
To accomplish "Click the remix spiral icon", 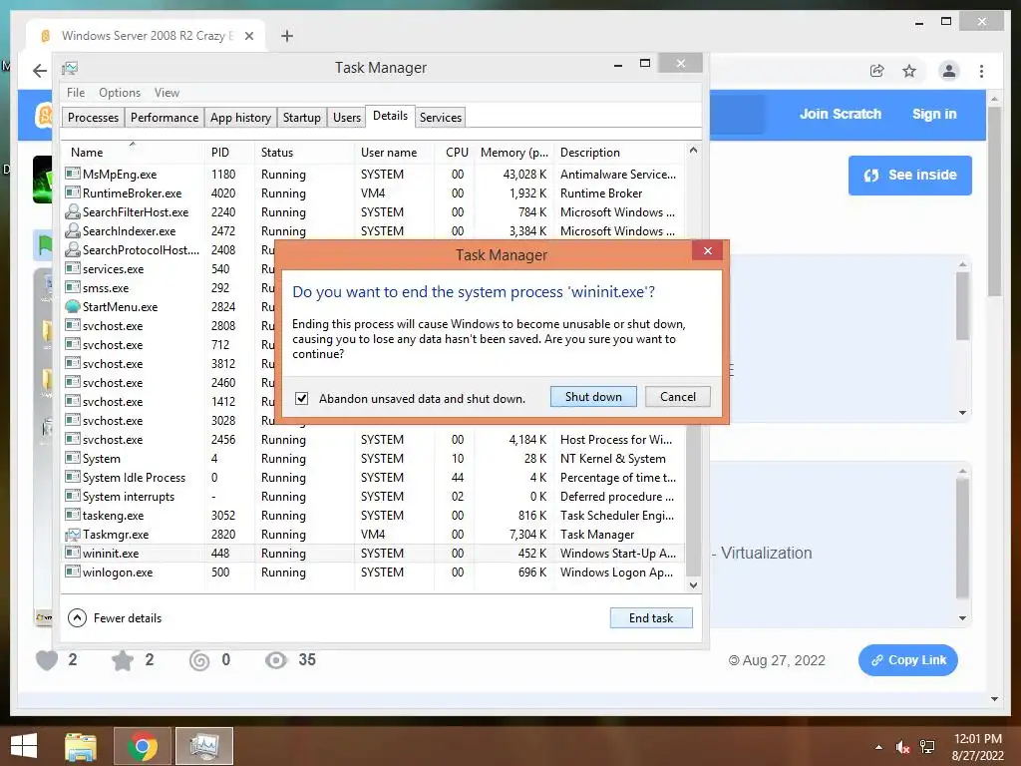I will [199, 660].
